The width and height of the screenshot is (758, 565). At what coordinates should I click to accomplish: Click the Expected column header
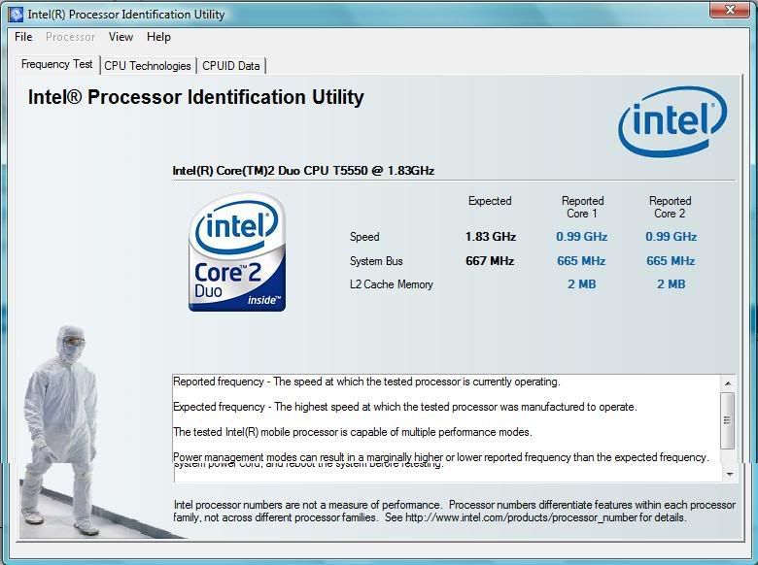click(x=490, y=201)
